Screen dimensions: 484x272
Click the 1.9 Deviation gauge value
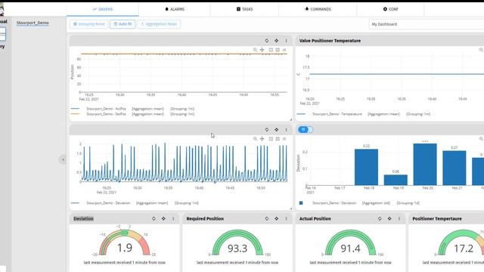pos(125,248)
